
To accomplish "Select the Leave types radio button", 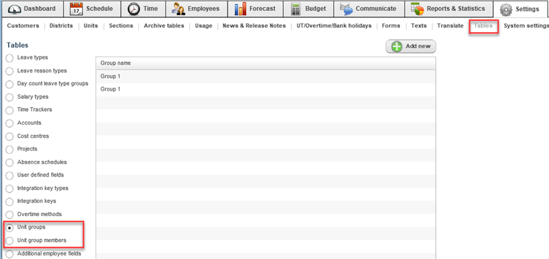I will coord(10,58).
